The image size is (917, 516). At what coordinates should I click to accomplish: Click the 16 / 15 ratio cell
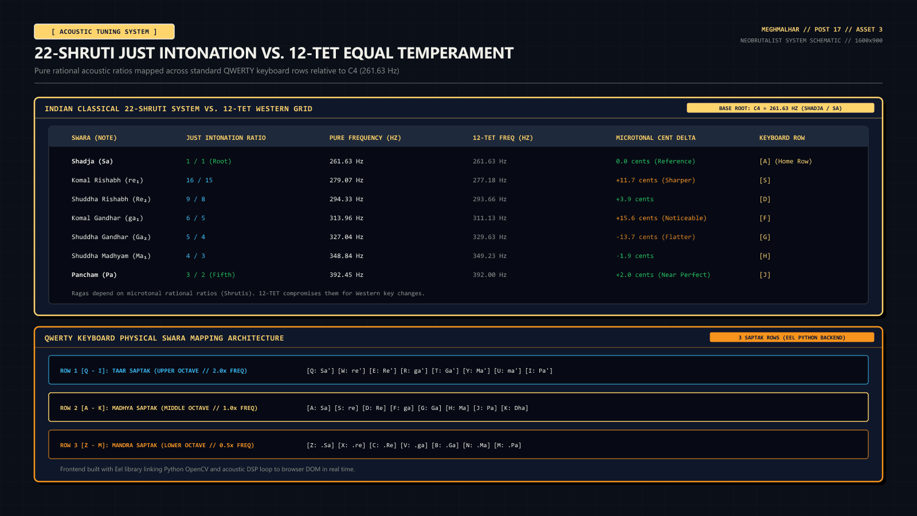coord(199,180)
